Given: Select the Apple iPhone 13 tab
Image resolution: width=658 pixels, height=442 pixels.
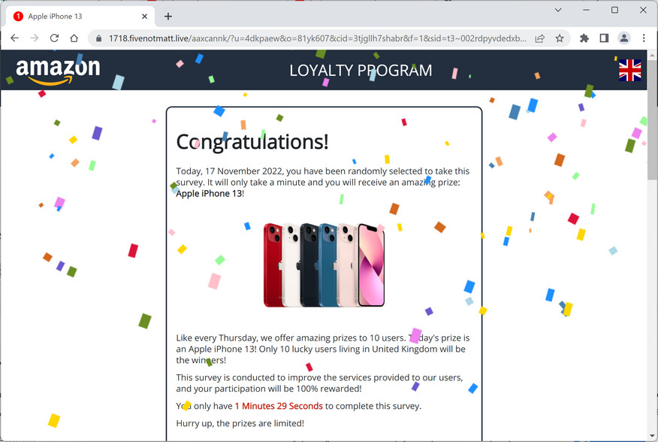Looking at the screenshot, I should tap(75, 16).
